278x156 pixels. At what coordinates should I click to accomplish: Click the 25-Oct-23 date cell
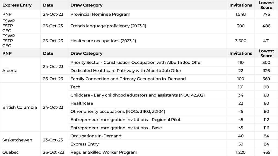(x=53, y=26)
